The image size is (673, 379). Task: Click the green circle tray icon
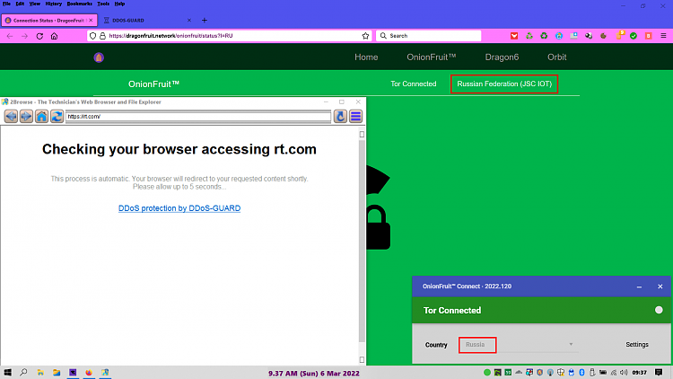click(x=486, y=373)
